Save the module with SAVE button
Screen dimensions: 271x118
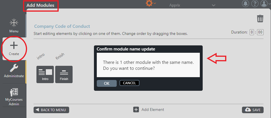pos(253,110)
